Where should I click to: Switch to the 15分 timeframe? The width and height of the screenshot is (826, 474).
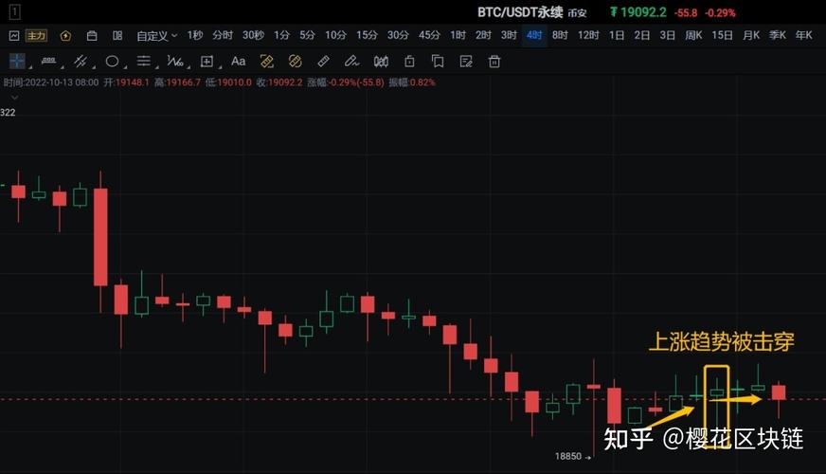point(367,35)
